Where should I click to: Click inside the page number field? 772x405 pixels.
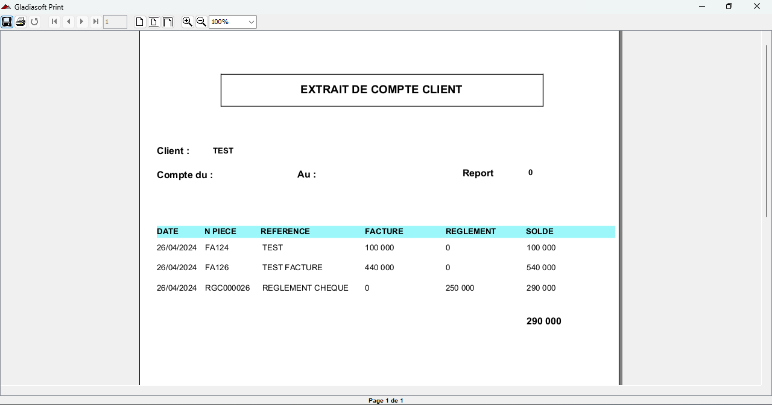pyautogui.click(x=115, y=22)
